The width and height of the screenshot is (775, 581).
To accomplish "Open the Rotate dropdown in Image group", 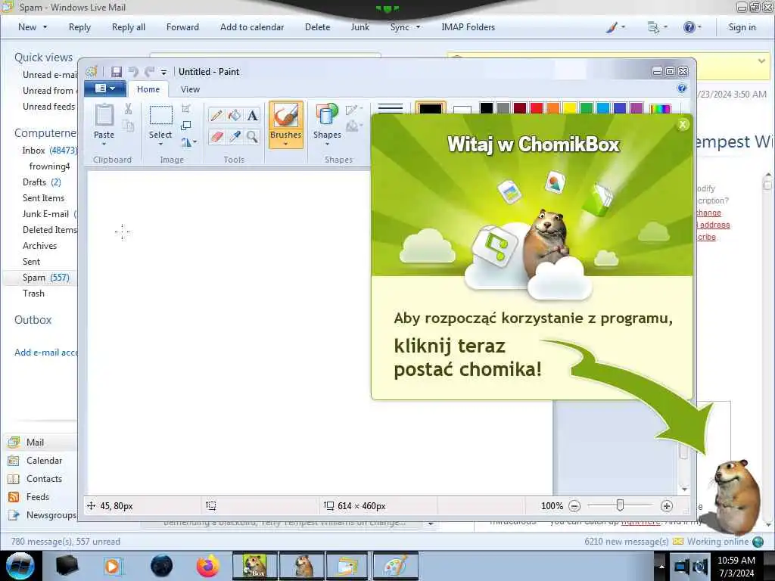I will tap(188, 142).
